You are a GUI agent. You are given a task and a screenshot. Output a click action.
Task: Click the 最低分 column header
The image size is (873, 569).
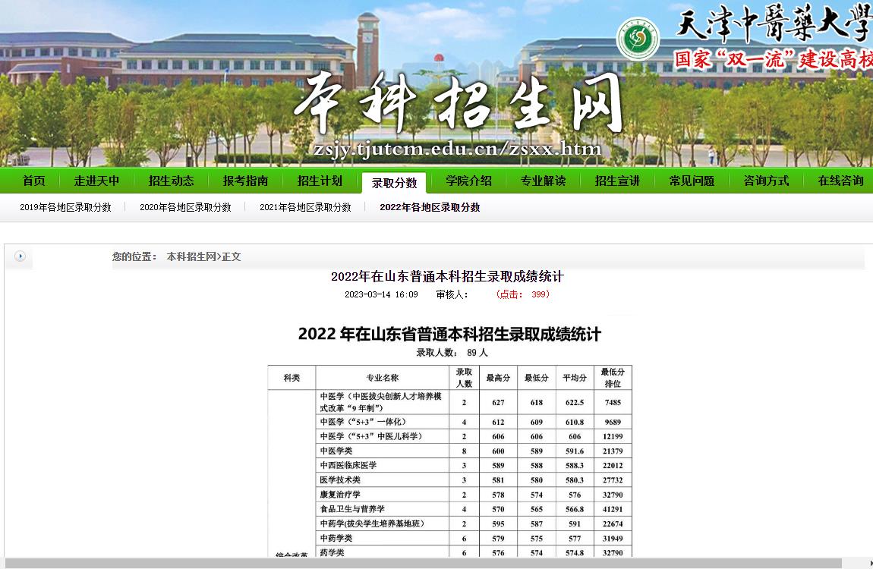536,378
